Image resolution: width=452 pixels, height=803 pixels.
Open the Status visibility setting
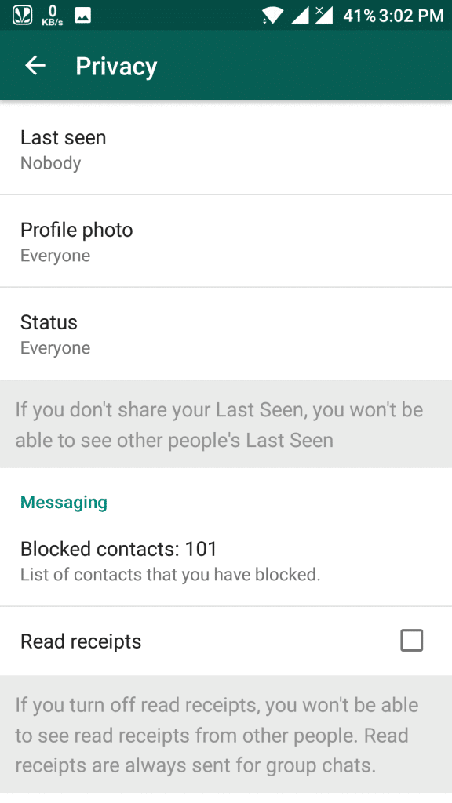click(x=226, y=334)
